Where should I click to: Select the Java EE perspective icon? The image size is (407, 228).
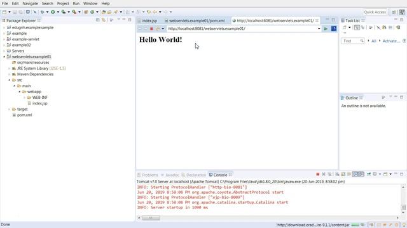click(x=402, y=12)
